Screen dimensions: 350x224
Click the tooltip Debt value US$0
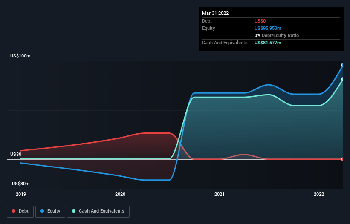click(x=260, y=21)
